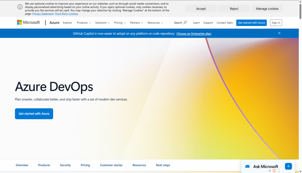Open the Learn link

(196, 23)
